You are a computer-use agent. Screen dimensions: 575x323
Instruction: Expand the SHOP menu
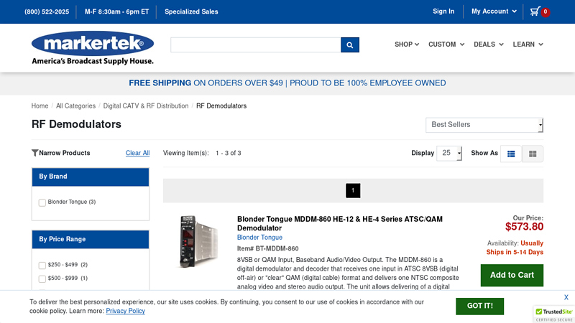tap(407, 45)
